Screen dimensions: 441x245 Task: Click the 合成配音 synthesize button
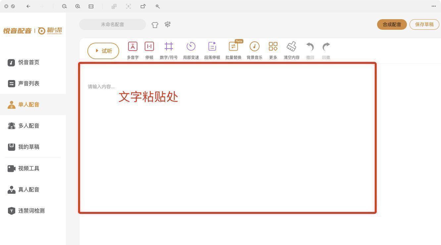click(x=392, y=24)
